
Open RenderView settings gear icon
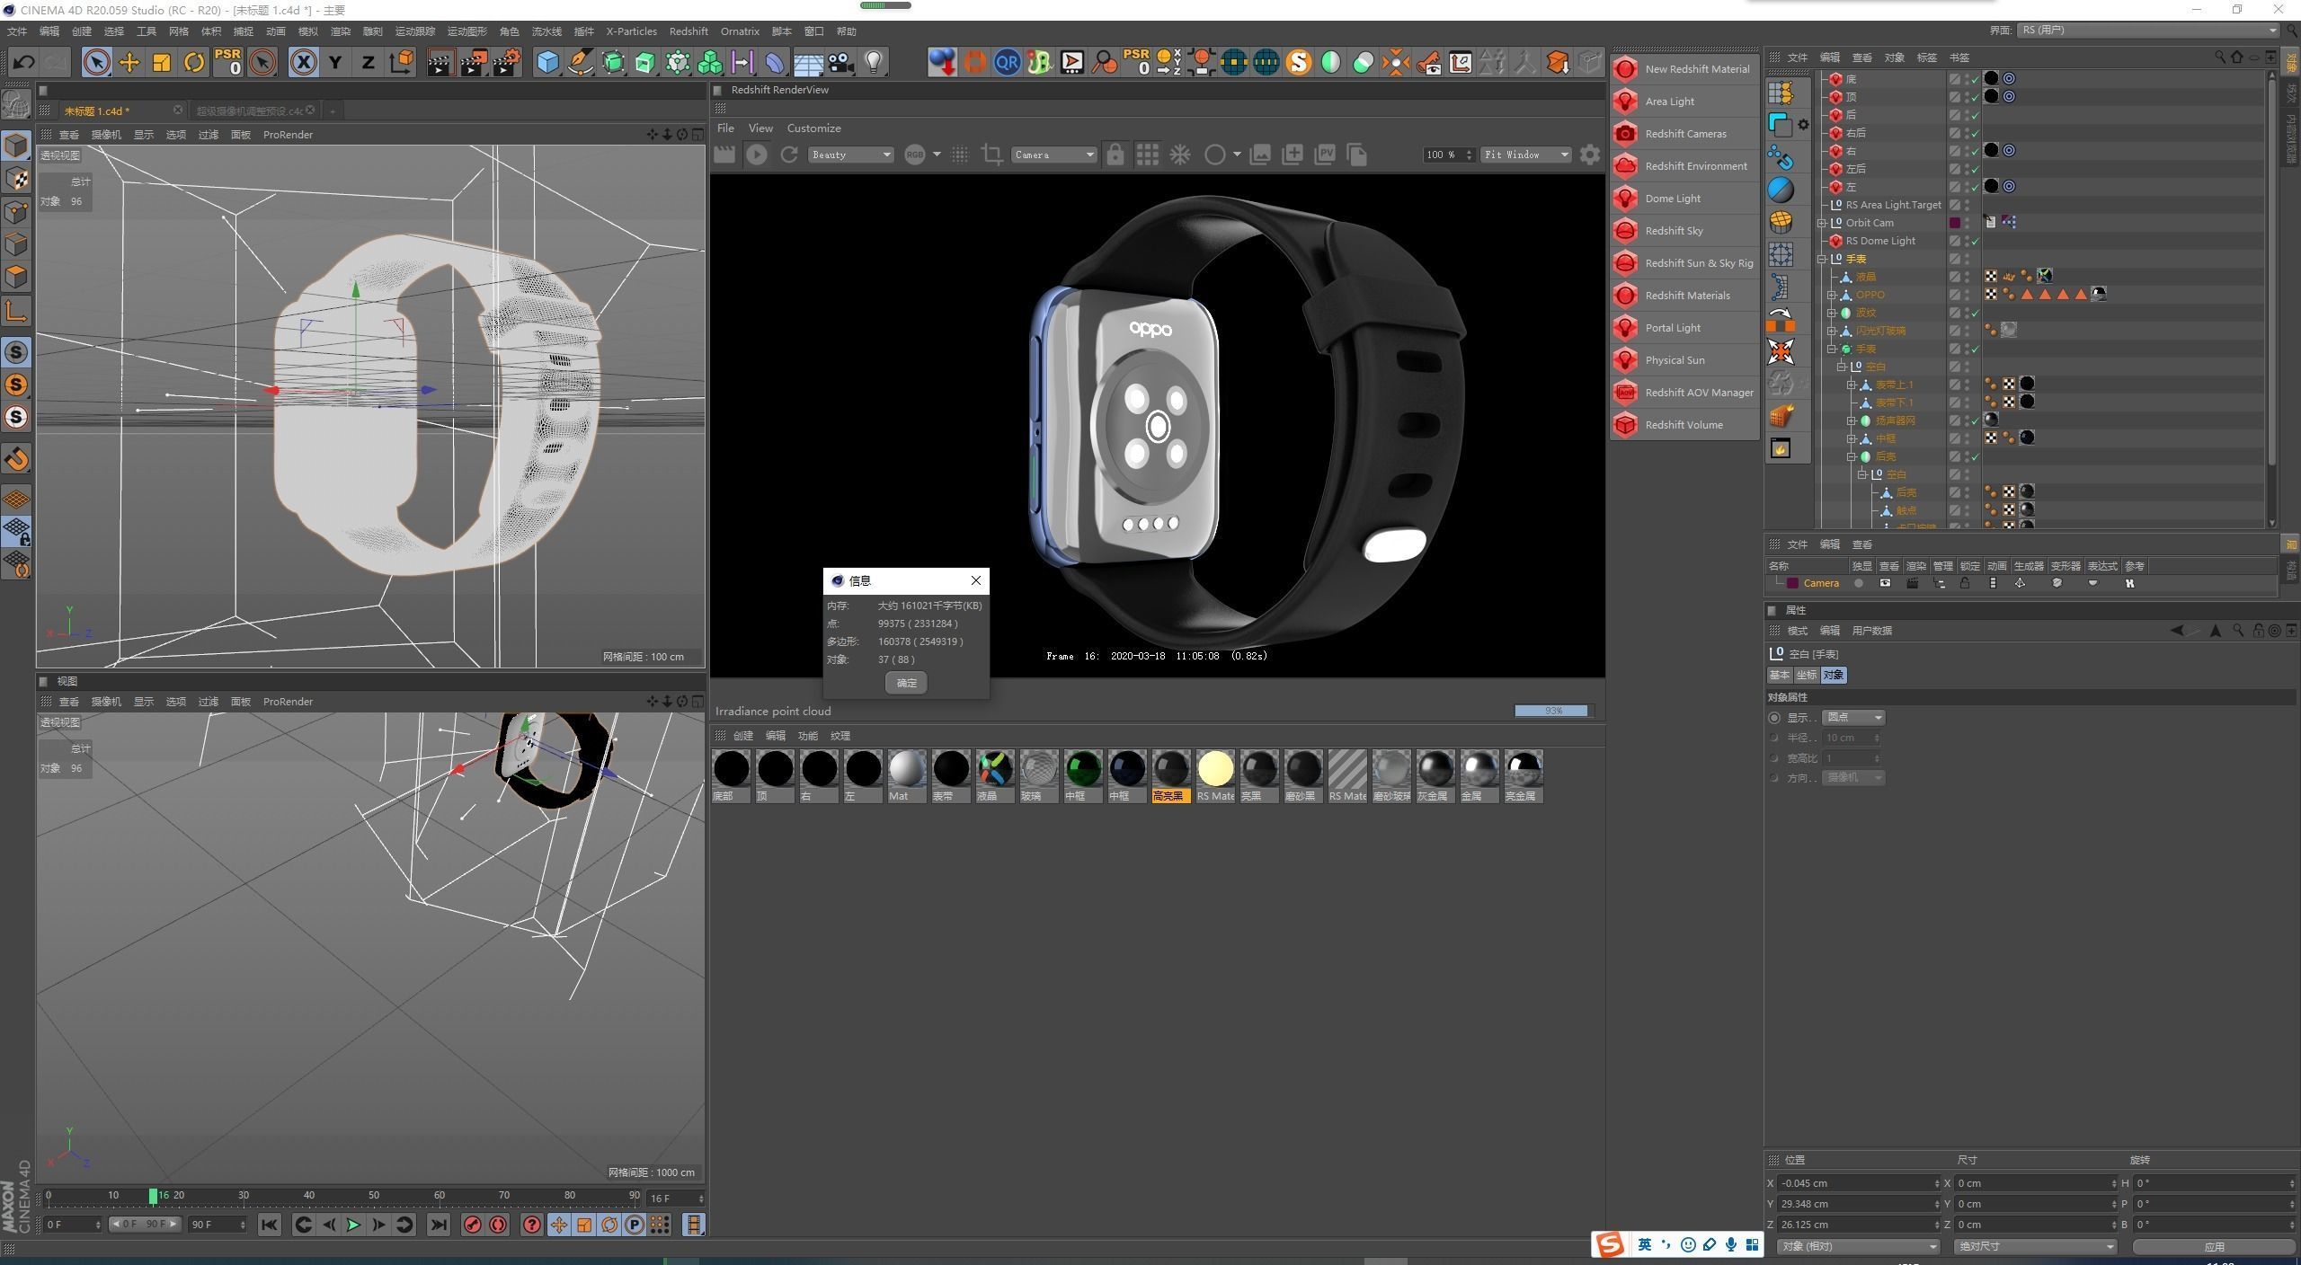click(1589, 155)
